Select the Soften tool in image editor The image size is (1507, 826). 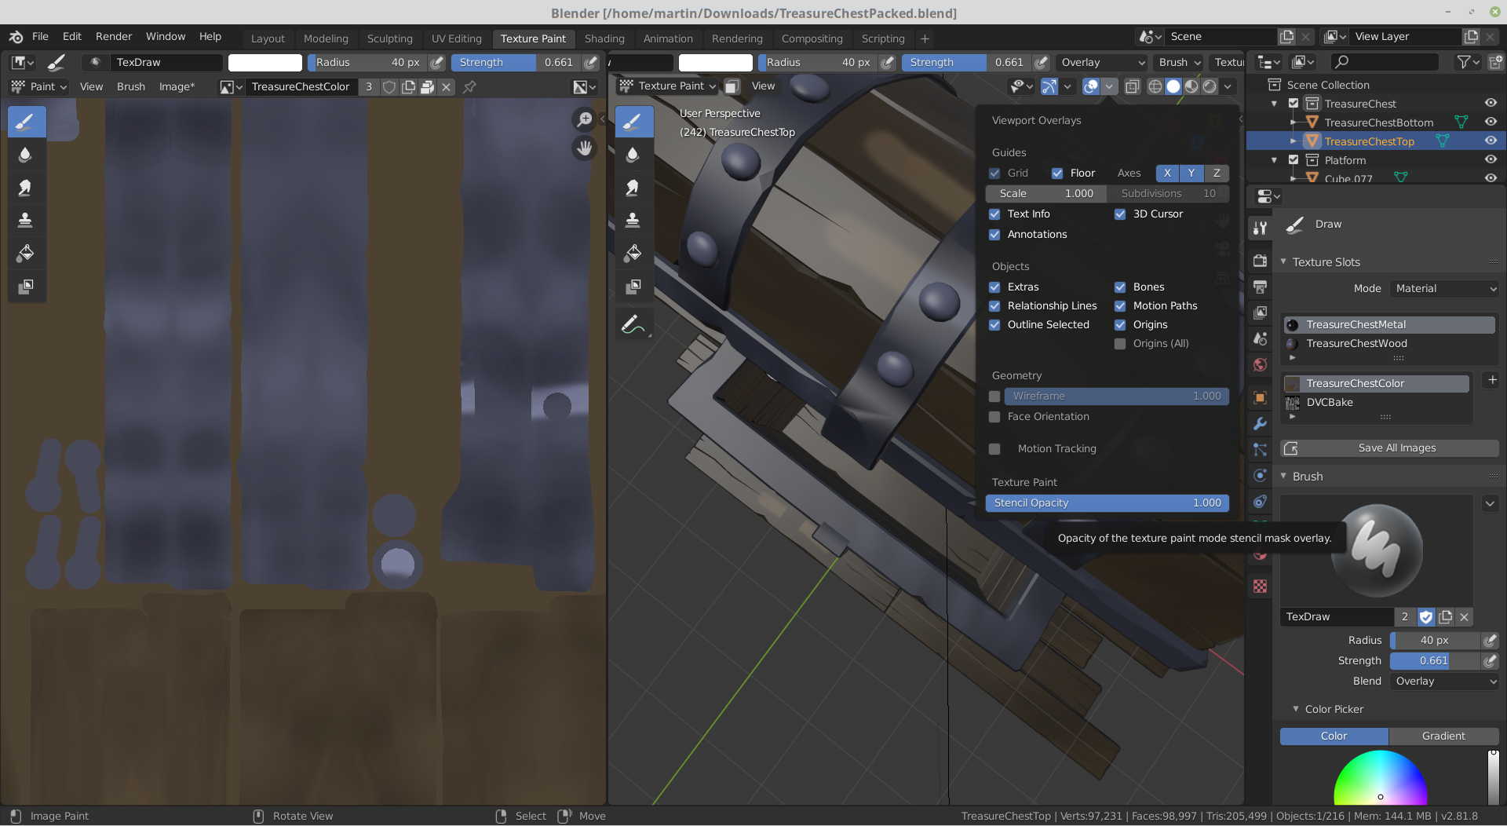[x=26, y=155]
